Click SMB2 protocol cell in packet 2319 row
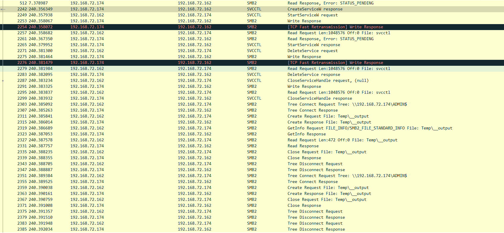The height and width of the screenshot is (233, 504). pos(252,128)
